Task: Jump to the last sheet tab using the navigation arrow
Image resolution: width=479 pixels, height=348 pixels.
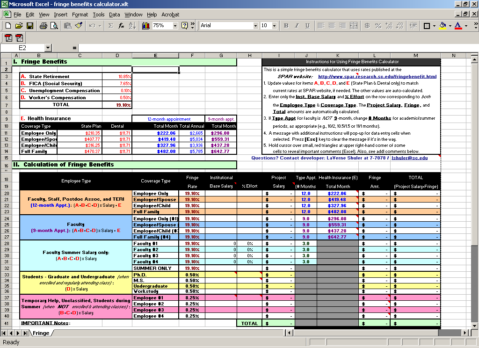Action: point(26,333)
